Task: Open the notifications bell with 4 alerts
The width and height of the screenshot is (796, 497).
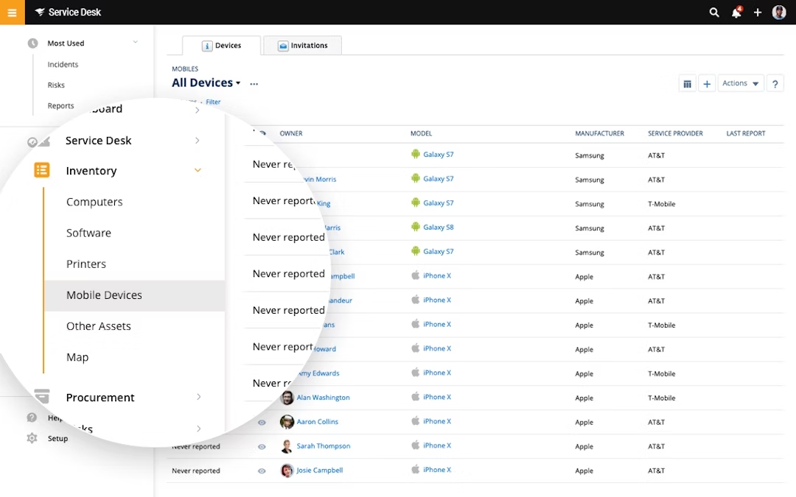Action: click(x=736, y=13)
